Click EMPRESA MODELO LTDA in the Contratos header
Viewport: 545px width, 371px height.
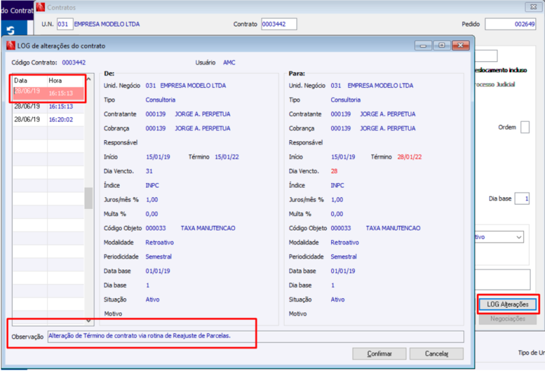pyautogui.click(x=107, y=25)
